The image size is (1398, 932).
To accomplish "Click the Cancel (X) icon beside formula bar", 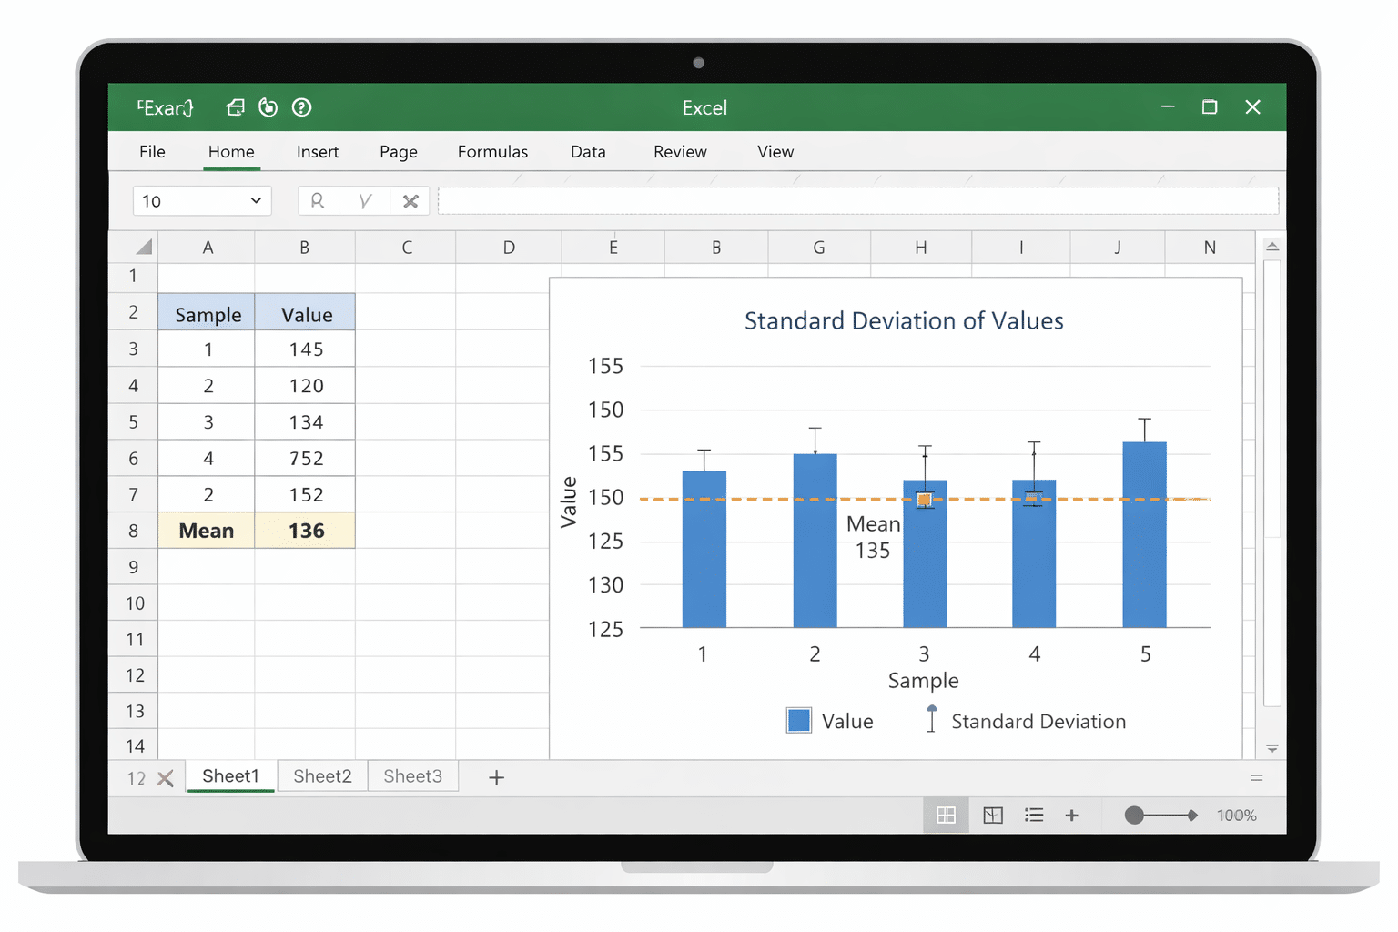I will (x=410, y=200).
